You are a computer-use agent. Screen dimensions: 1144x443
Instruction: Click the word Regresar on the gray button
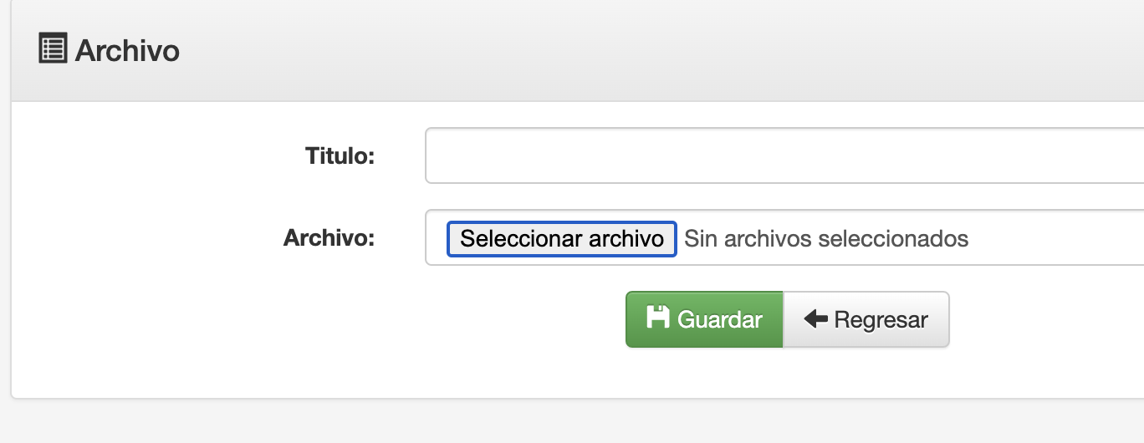[881, 319]
